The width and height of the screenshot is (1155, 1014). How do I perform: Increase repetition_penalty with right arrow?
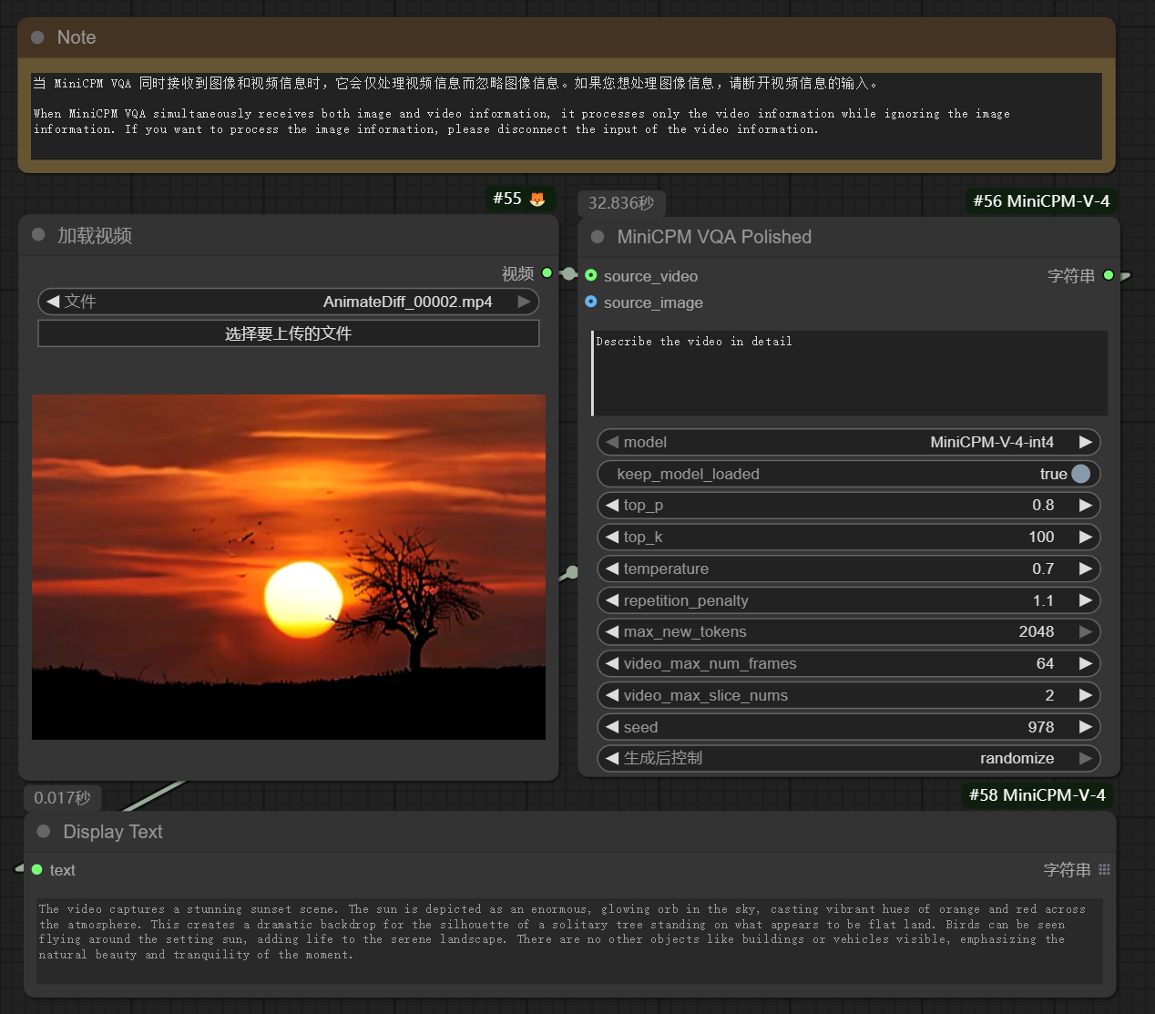tap(1085, 600)
